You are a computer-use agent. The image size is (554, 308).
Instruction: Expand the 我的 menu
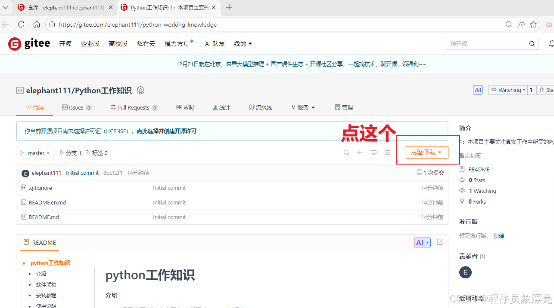[x=243, y=44]
